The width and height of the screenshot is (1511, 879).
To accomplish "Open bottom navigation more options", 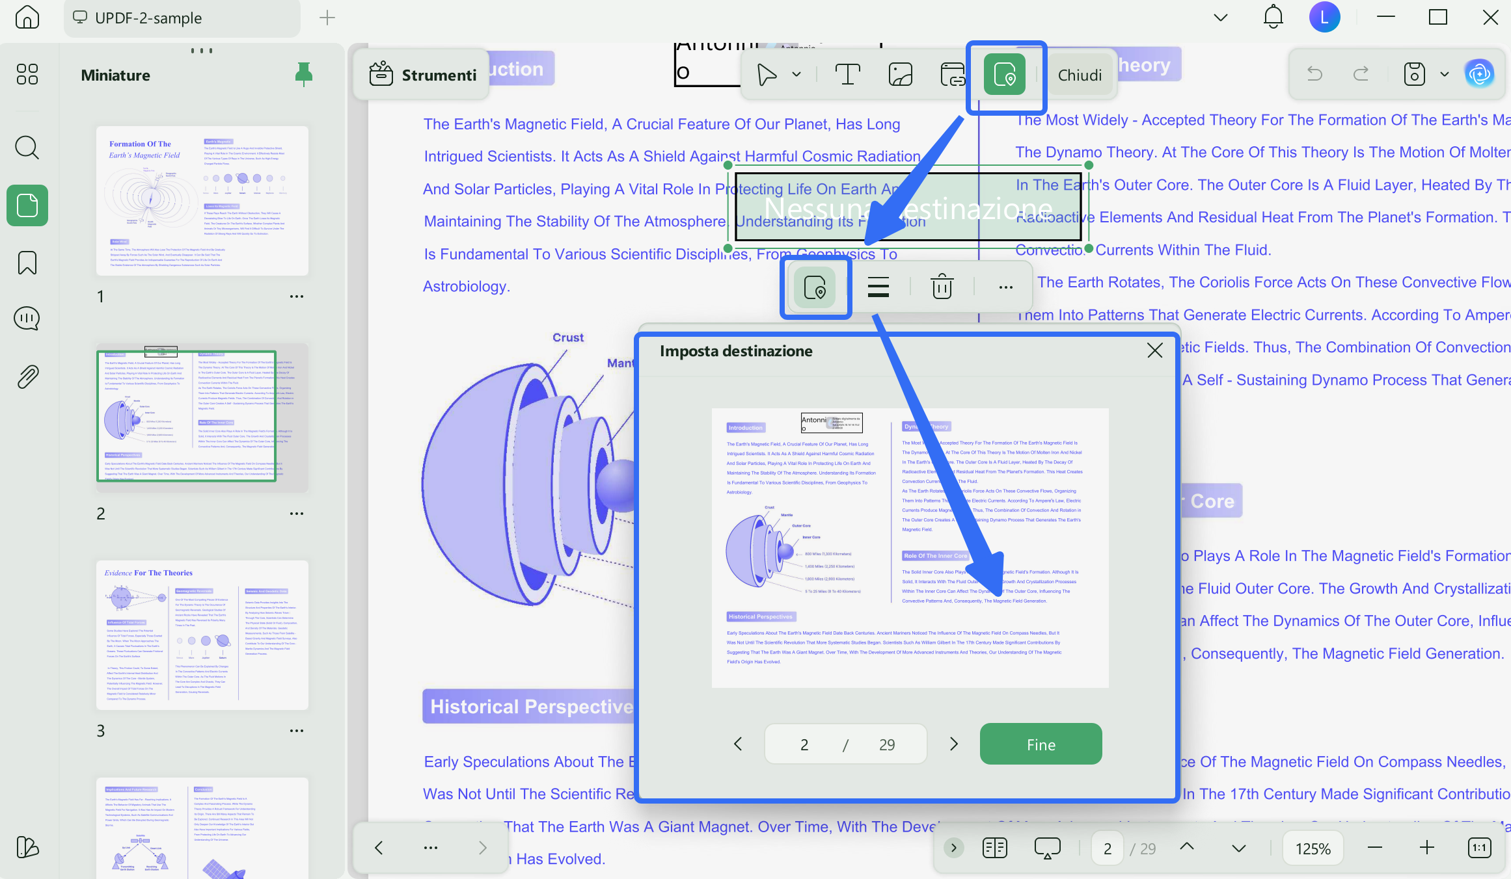I will [430, 847].
